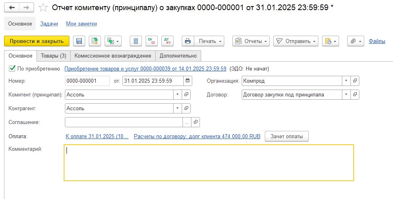Add document to favorites star
Viewport: 393px width, 199px height.
pos(43,8)
